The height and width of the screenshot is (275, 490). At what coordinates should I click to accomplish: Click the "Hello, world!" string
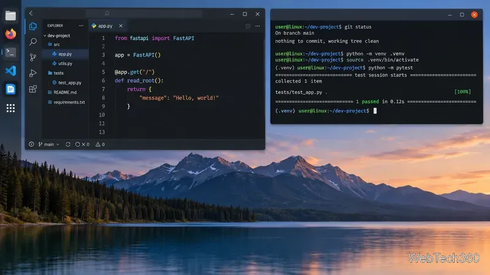(195, 98)
